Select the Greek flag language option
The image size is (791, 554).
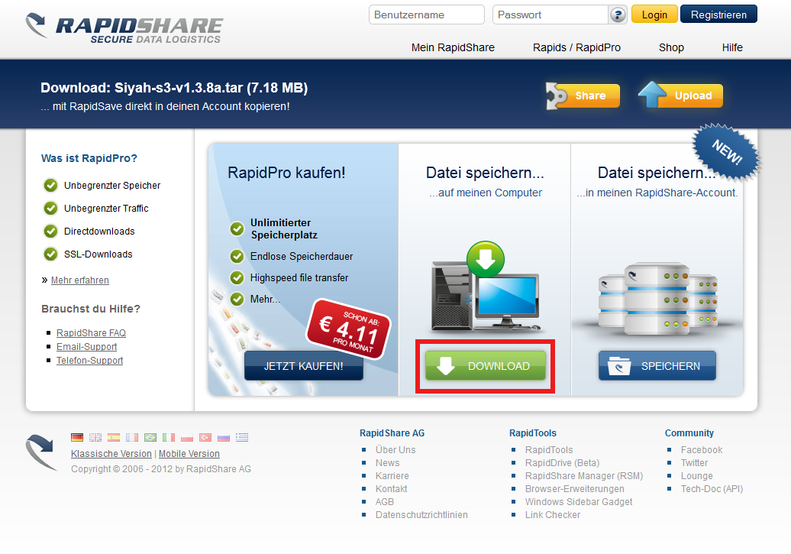pyautogui.click(x=242, y=437)
